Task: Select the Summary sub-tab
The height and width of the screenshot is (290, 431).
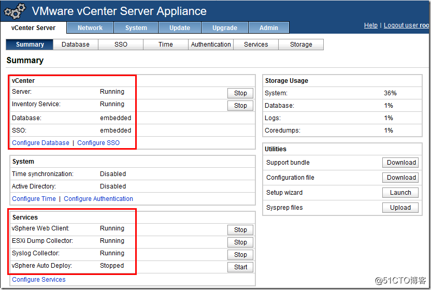Action: tap(30, 45)
